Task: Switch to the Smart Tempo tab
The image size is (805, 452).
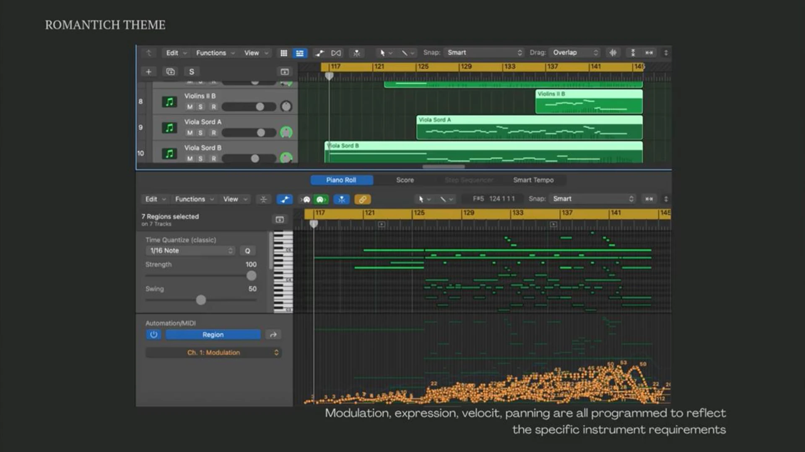Action: point(533,180)
